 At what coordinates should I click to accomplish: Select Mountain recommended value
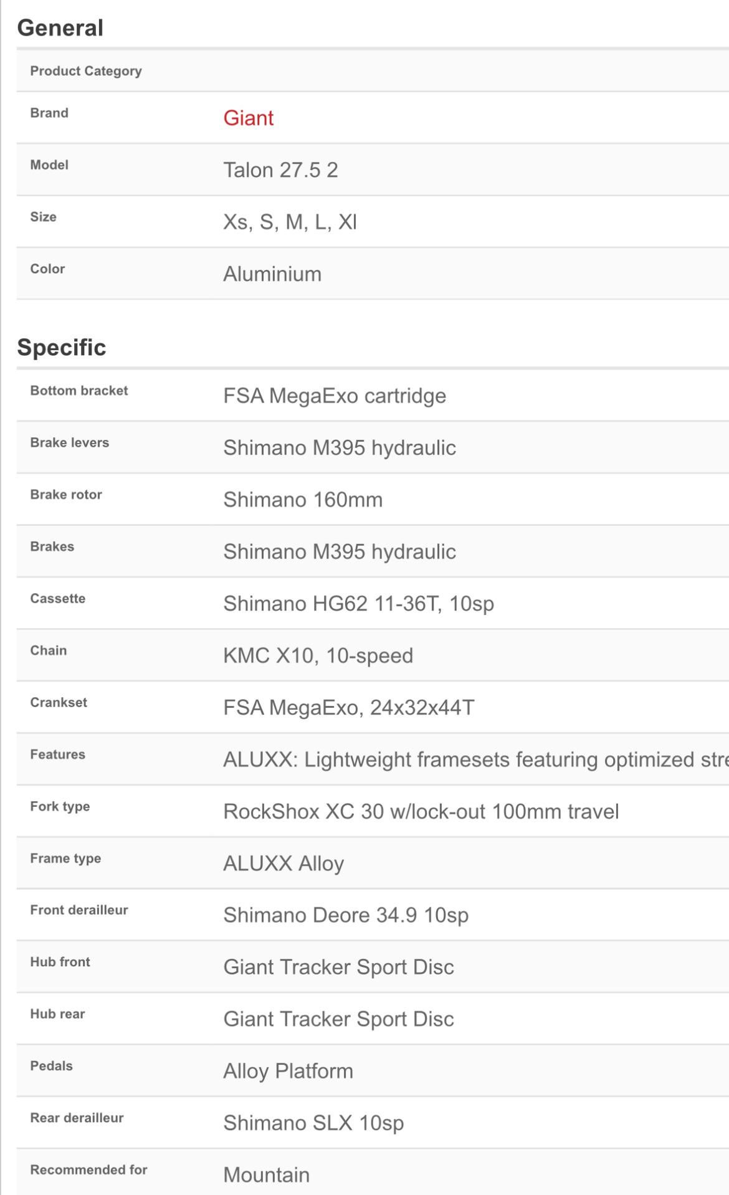point(266,1175)
